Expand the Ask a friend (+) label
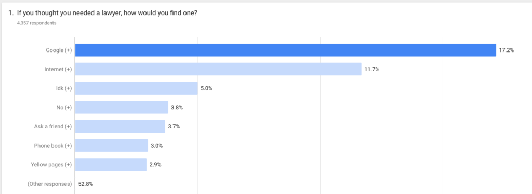The height and width of the screenshot is (194, 532). pyautogui.click(x=53, y=126)
